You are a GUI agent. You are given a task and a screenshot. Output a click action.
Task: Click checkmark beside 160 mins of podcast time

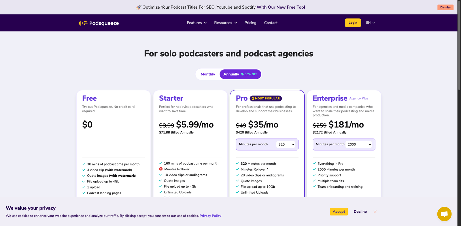[x=161, y=163]
